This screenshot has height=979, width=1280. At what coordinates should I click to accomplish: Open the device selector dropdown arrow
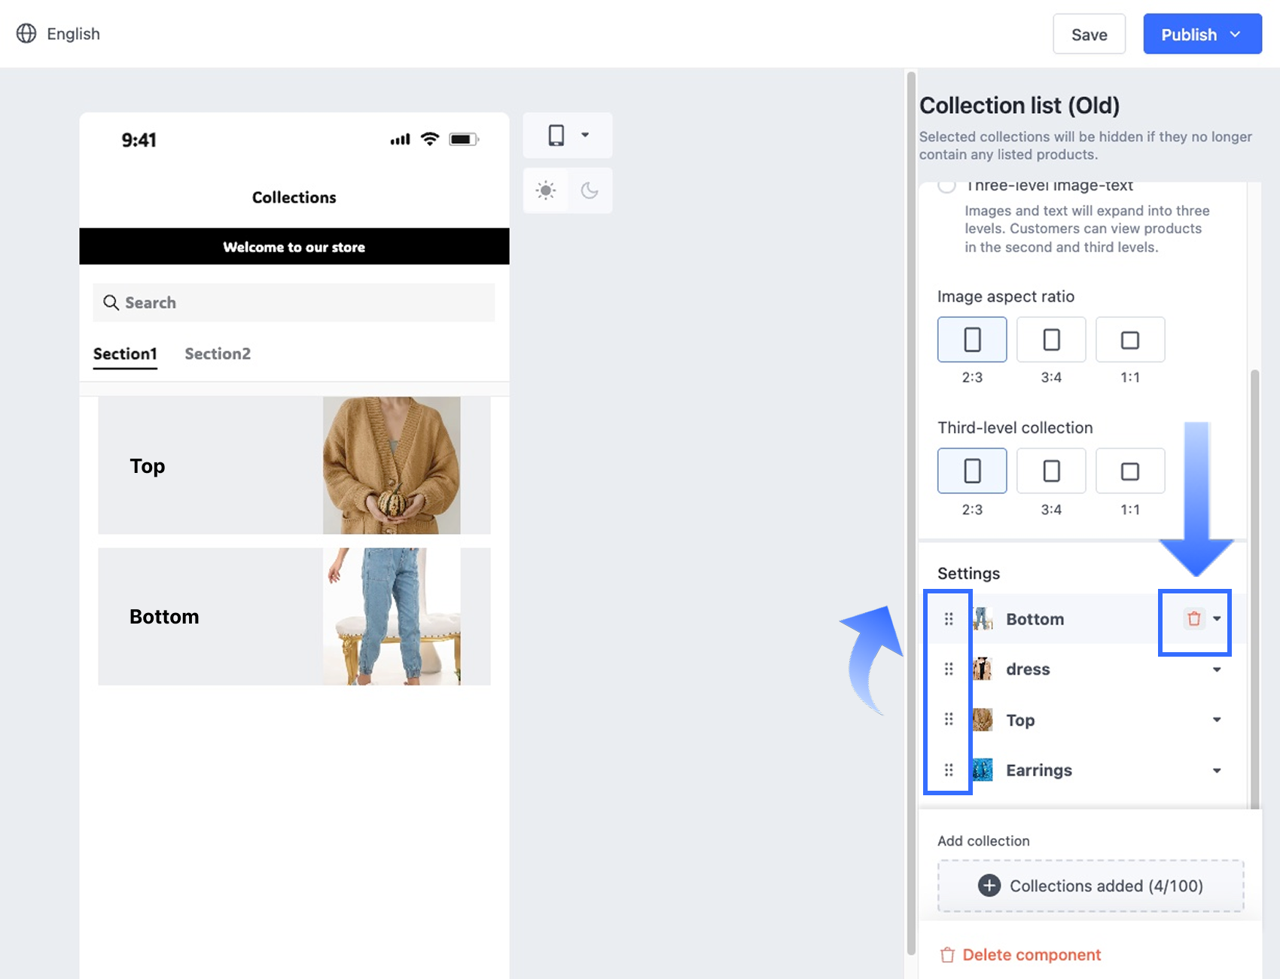click(585, 136)
